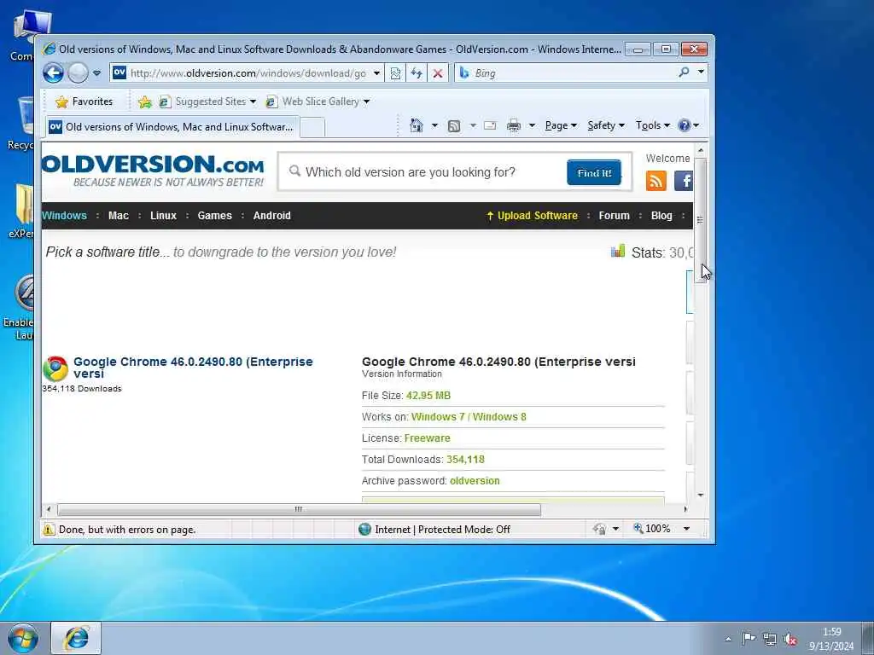Click the vertical scrollbar up arrow
The width and height of the screenshot is (874, 655).
(701, 150)
